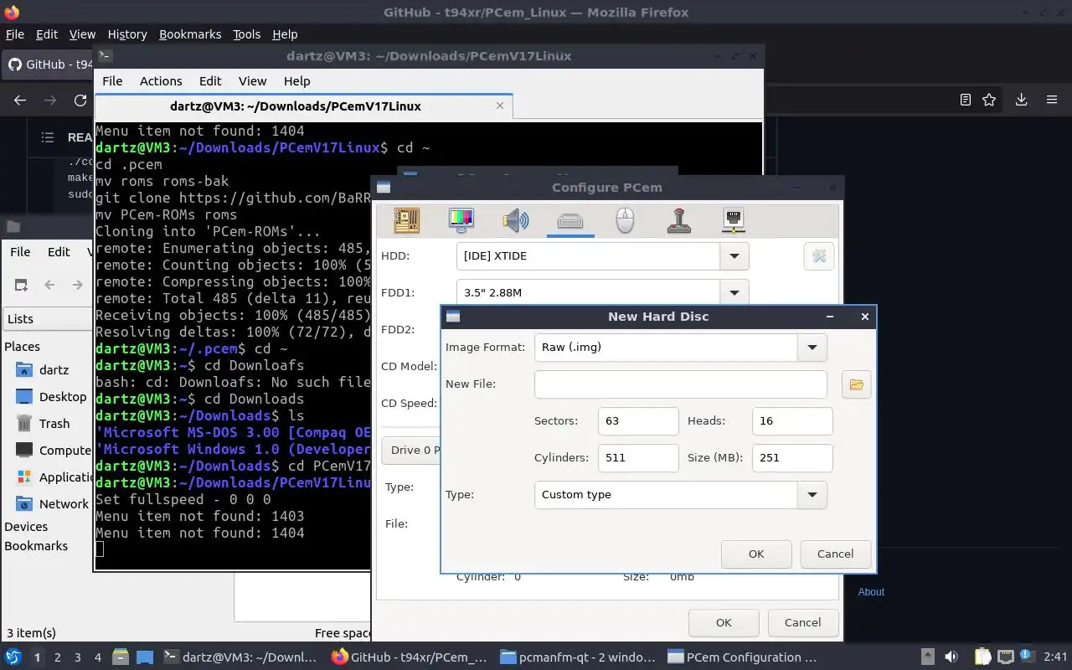This screenshot has height=670, width=1072.
Task: Open README outline list icon on GitHub
Action: pyautogui.click(x=48, y=137)
